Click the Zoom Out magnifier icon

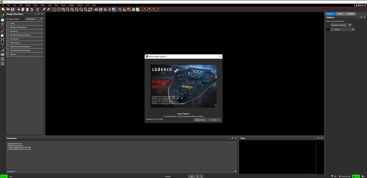[x=77, y=9]
